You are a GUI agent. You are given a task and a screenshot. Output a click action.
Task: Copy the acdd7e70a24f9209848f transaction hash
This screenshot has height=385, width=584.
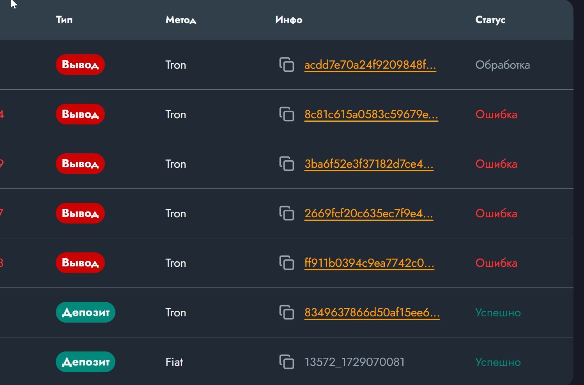pyautogui.click(x=287, y=65)
